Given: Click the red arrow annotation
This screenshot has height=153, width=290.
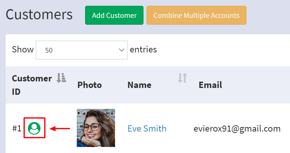Looking at the screenshot, I should [x=60, y=128].
